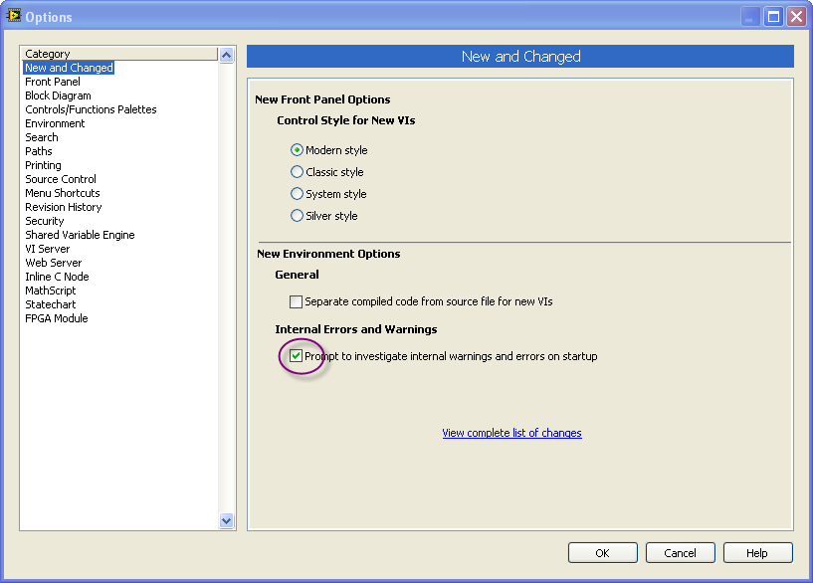
Task: Open Help for the Options dialog
Action: point(757,553)
